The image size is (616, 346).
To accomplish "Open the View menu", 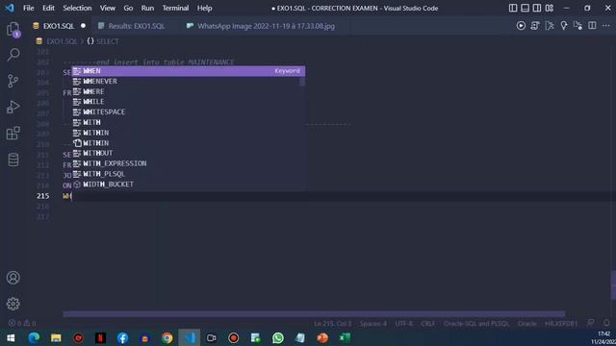I will pos(107,8).
